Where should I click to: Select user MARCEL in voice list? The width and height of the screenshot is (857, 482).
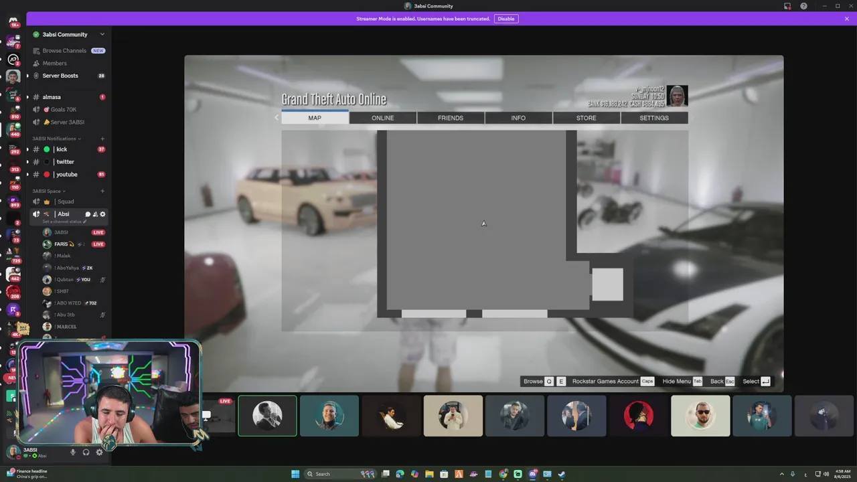coord(73,327)
